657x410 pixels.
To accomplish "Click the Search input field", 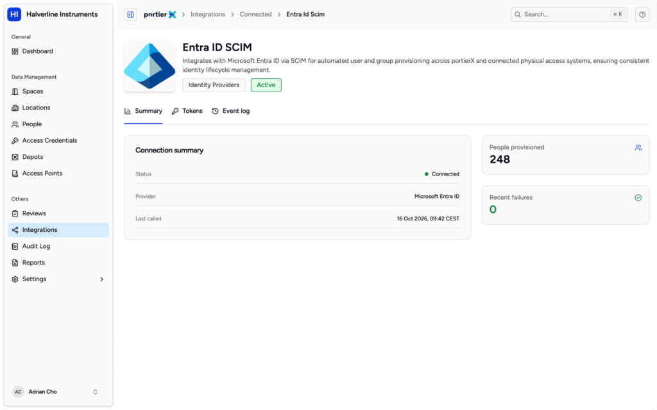I will 569,14.
